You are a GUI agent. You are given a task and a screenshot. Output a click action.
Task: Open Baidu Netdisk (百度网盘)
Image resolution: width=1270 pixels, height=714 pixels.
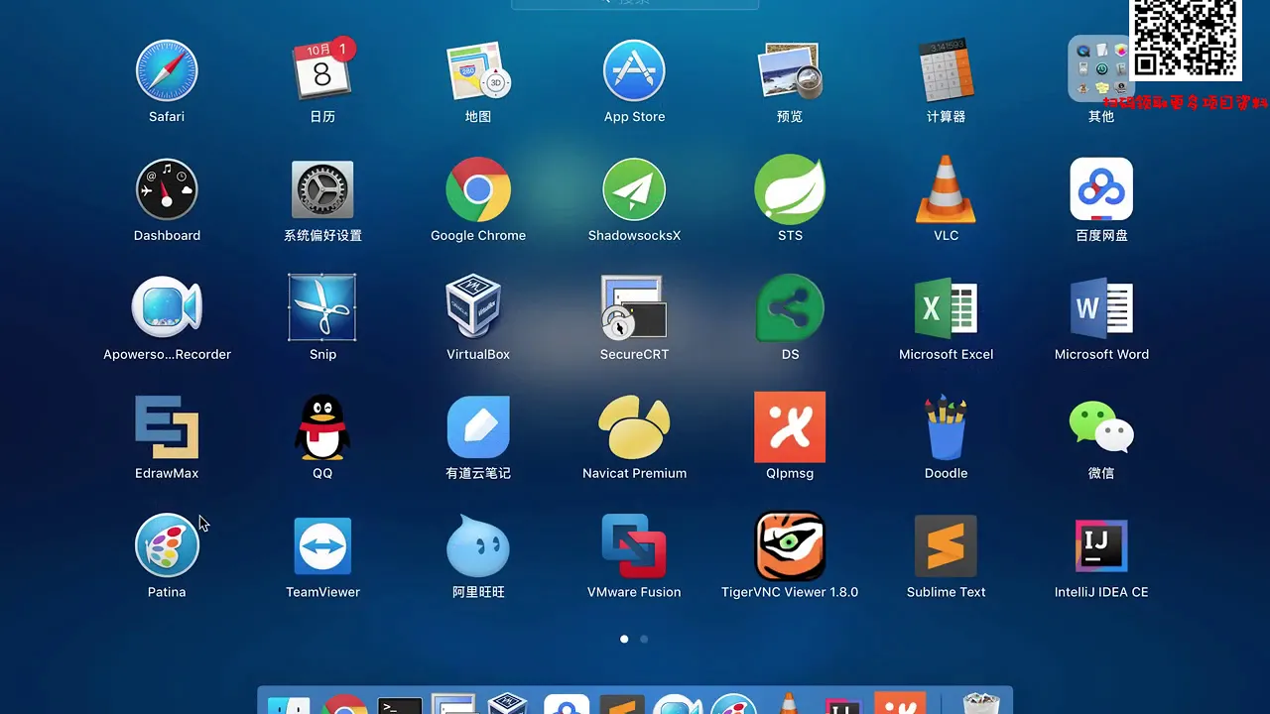point(1101,189)
